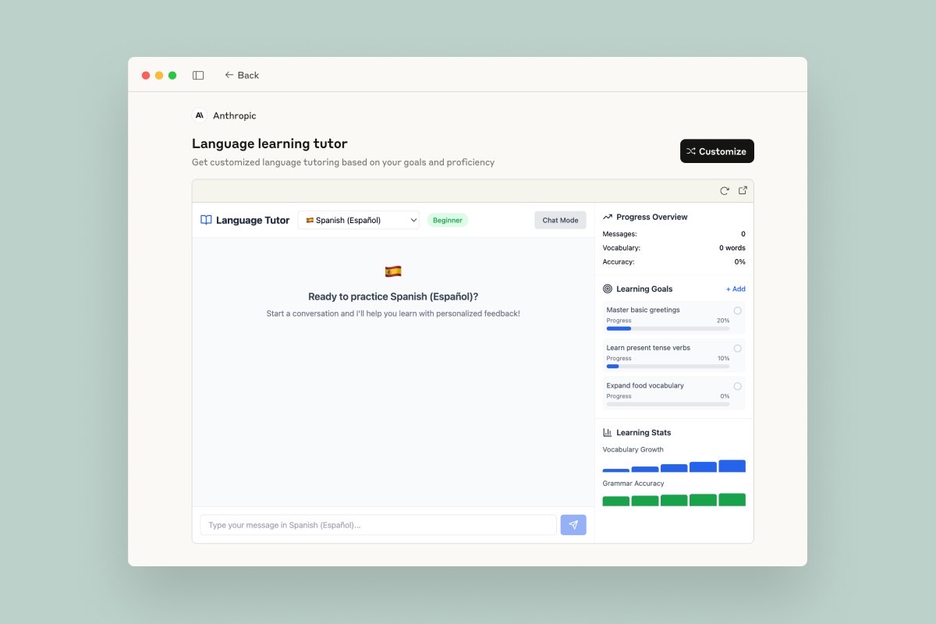Click the Master basic greetings goal title
936x624 pixels.
click(x=643, y=310)
